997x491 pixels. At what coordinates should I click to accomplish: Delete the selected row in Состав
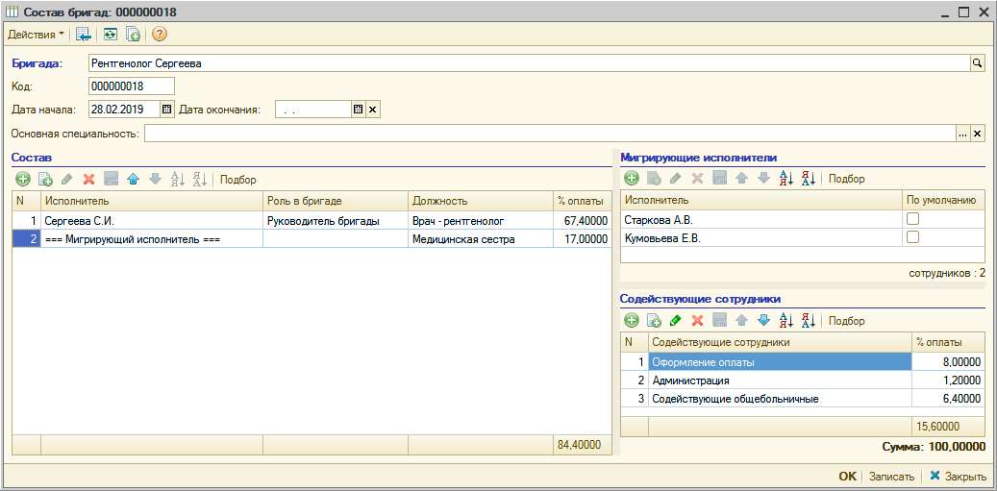click(88, 180)
